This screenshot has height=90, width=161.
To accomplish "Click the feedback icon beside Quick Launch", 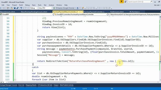I will 126,2.
